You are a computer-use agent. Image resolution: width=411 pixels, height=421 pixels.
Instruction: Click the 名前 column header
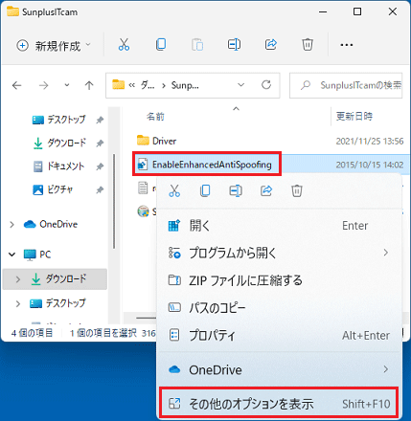[x=155, y=117]
